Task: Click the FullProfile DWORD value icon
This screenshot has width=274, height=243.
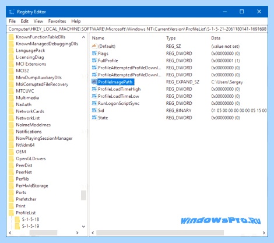Action: [x=94, y=61]
